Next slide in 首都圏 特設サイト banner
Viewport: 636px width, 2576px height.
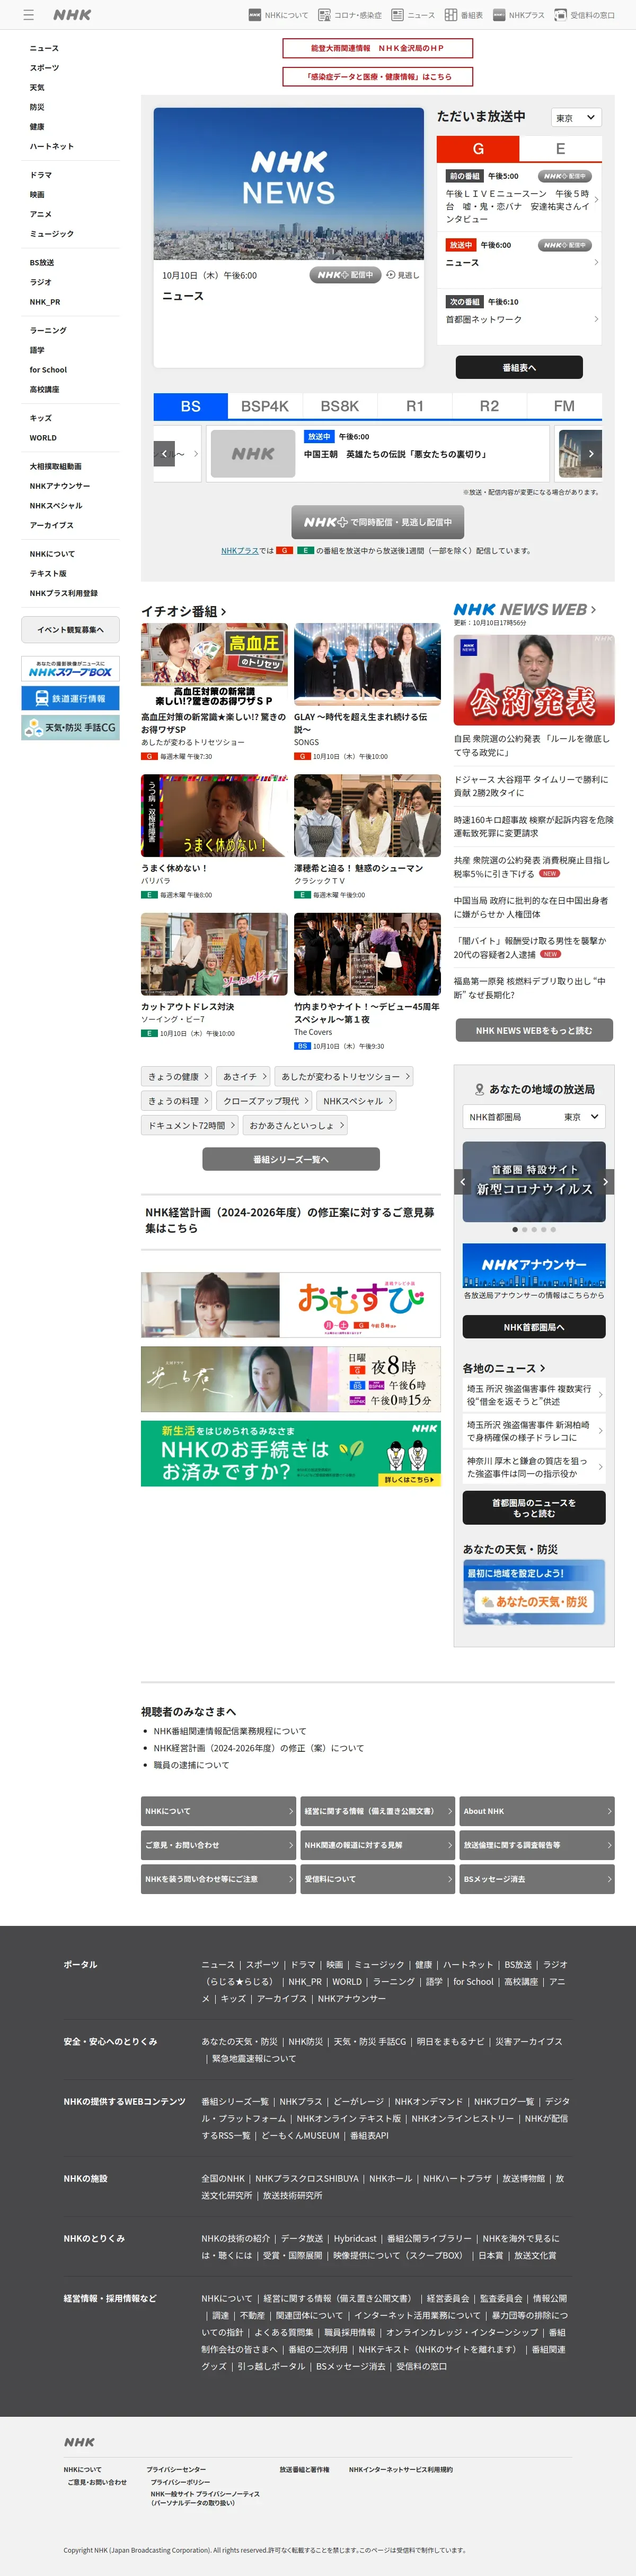coord(605,1182)
